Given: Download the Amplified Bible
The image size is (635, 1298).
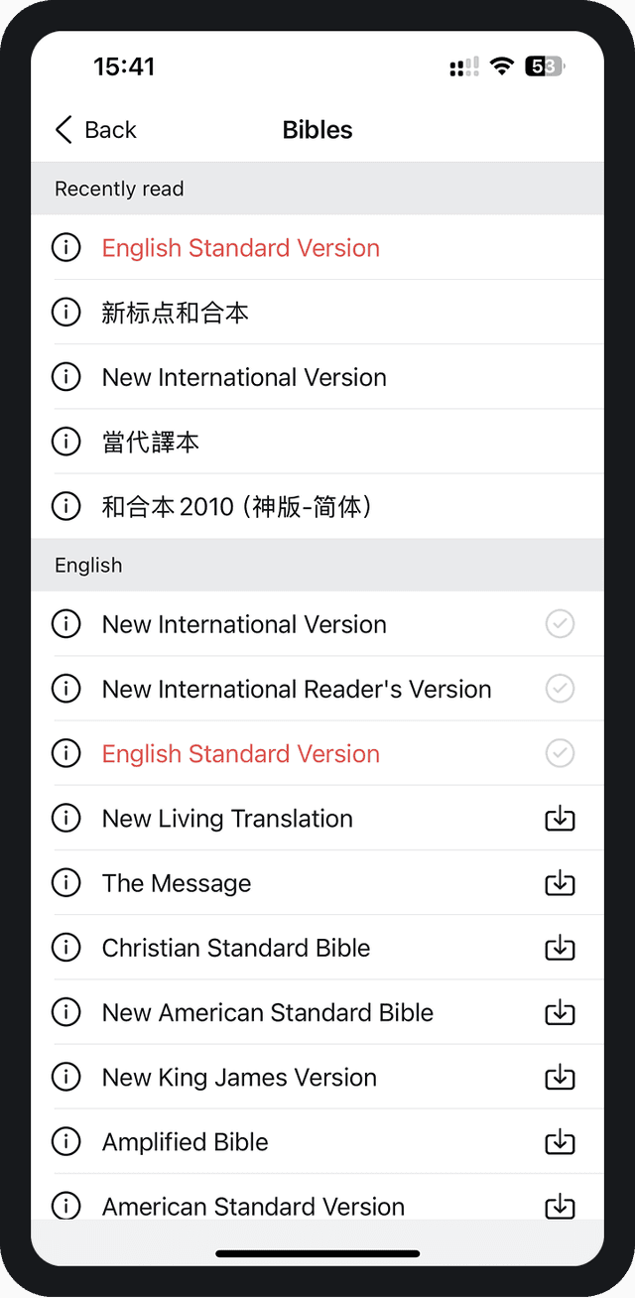Looking at the screenshot, I should click(x=560, y=1141).
